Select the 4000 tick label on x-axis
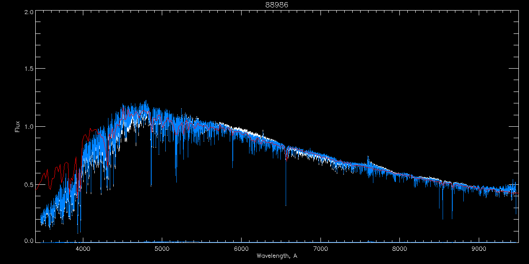This screenshot has height=264, width=529. [x=83, y=249]
